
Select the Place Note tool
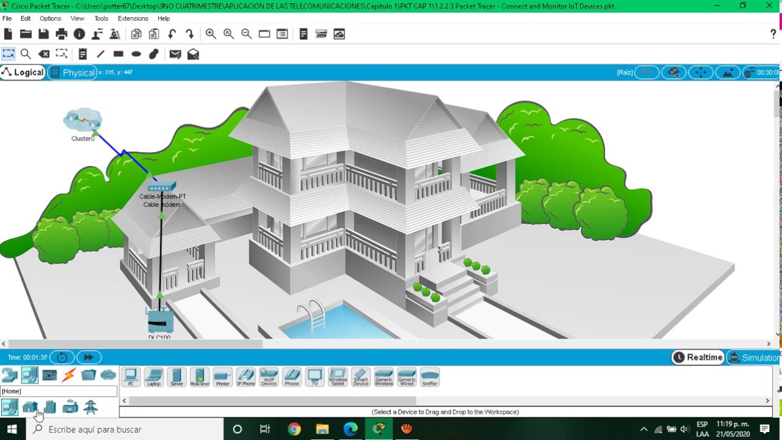click(x=83, y=54)
